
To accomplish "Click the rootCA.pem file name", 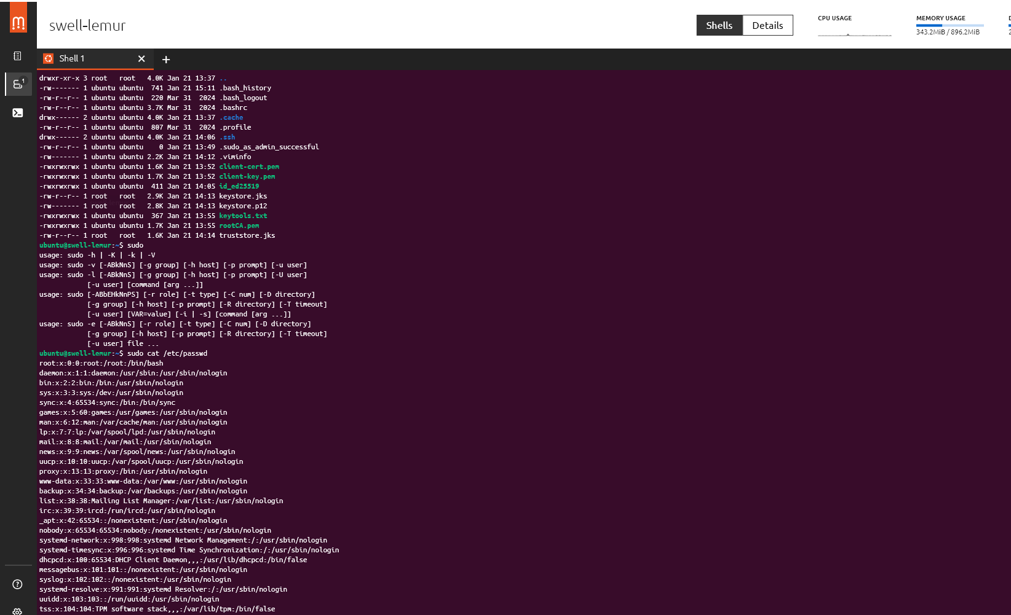I will click(239, 225).
